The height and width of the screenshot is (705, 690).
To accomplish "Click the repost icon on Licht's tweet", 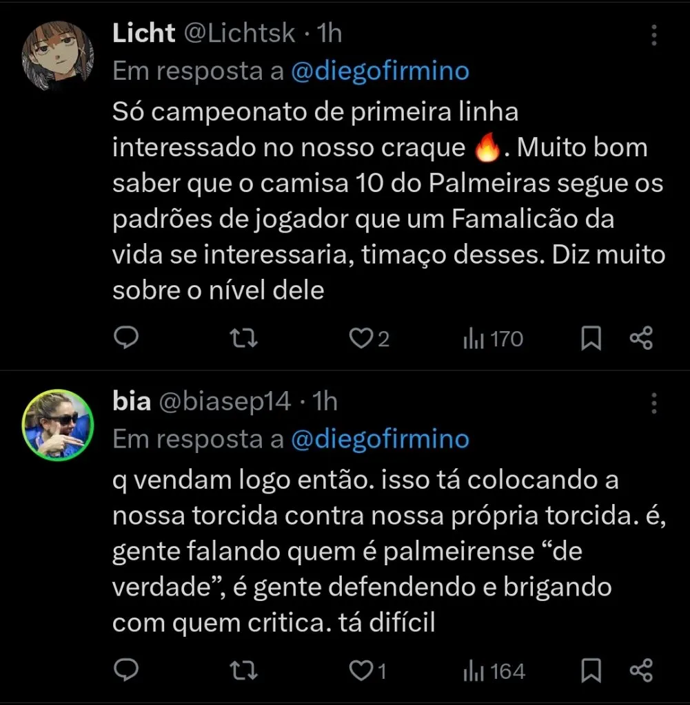I will click(243, 338).
